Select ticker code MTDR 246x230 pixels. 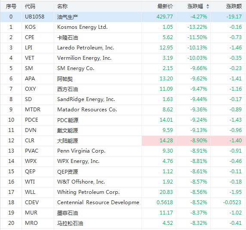(x=33, y=110)
